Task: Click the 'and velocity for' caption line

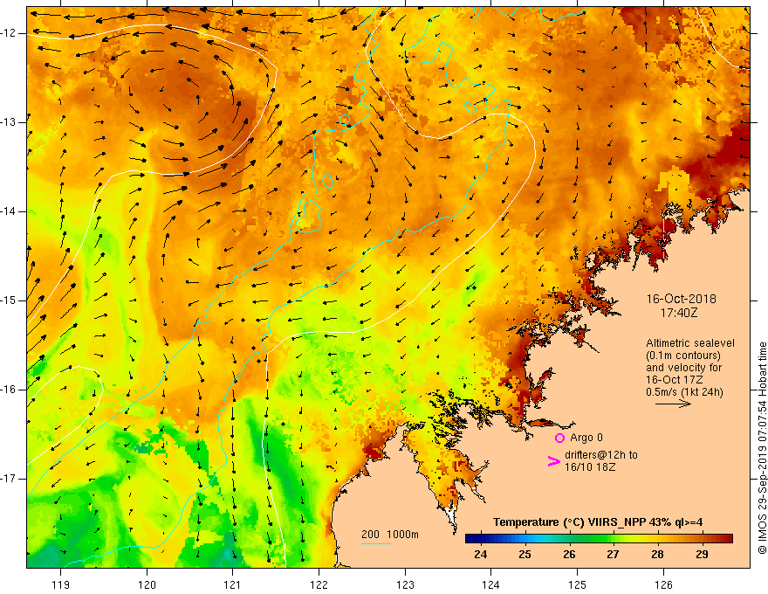Action: [683, 368]
